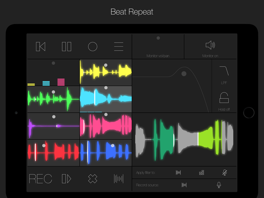The height and width of the screenshot is (198, 264).
Task: Tap the volume dot on red pad
Action: point(44,146)
